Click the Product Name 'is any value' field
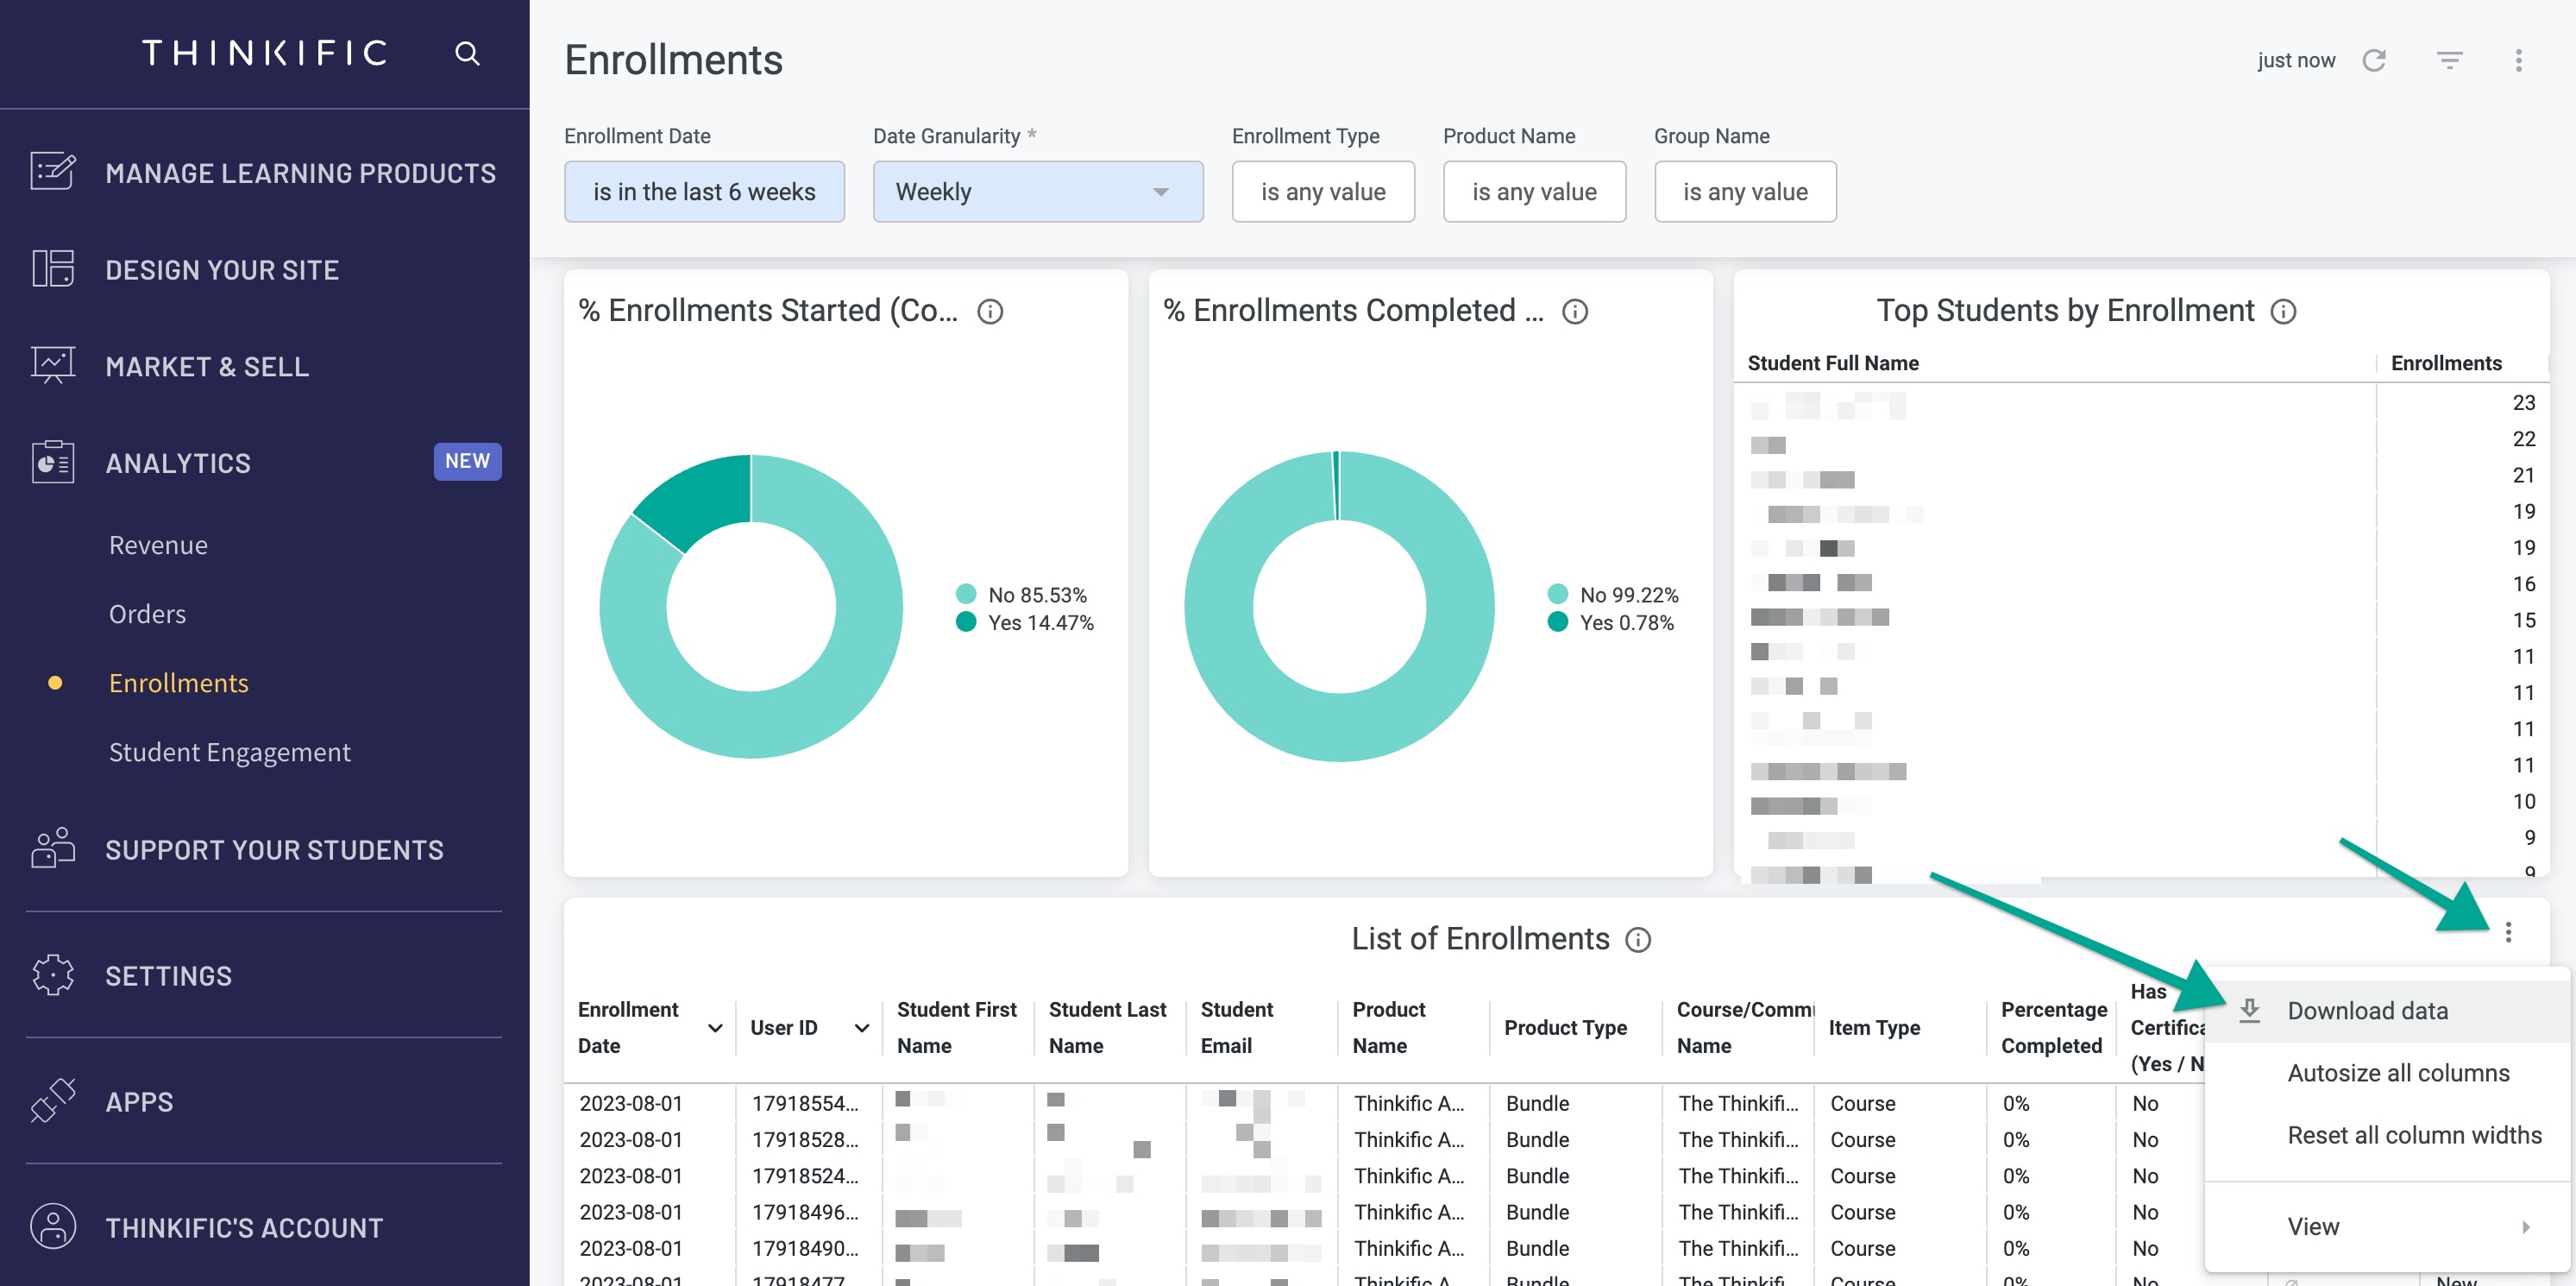 tap(1534, 191)
